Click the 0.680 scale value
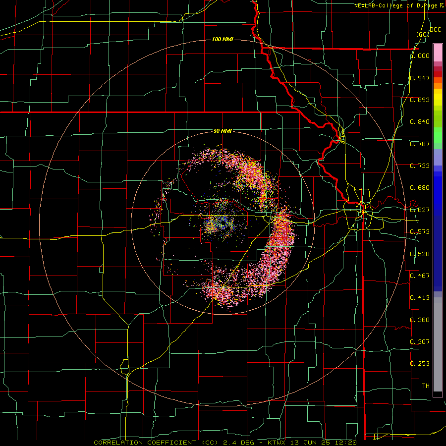The height and width of the screenshot is (446, 446). click(x=420, y=188)
